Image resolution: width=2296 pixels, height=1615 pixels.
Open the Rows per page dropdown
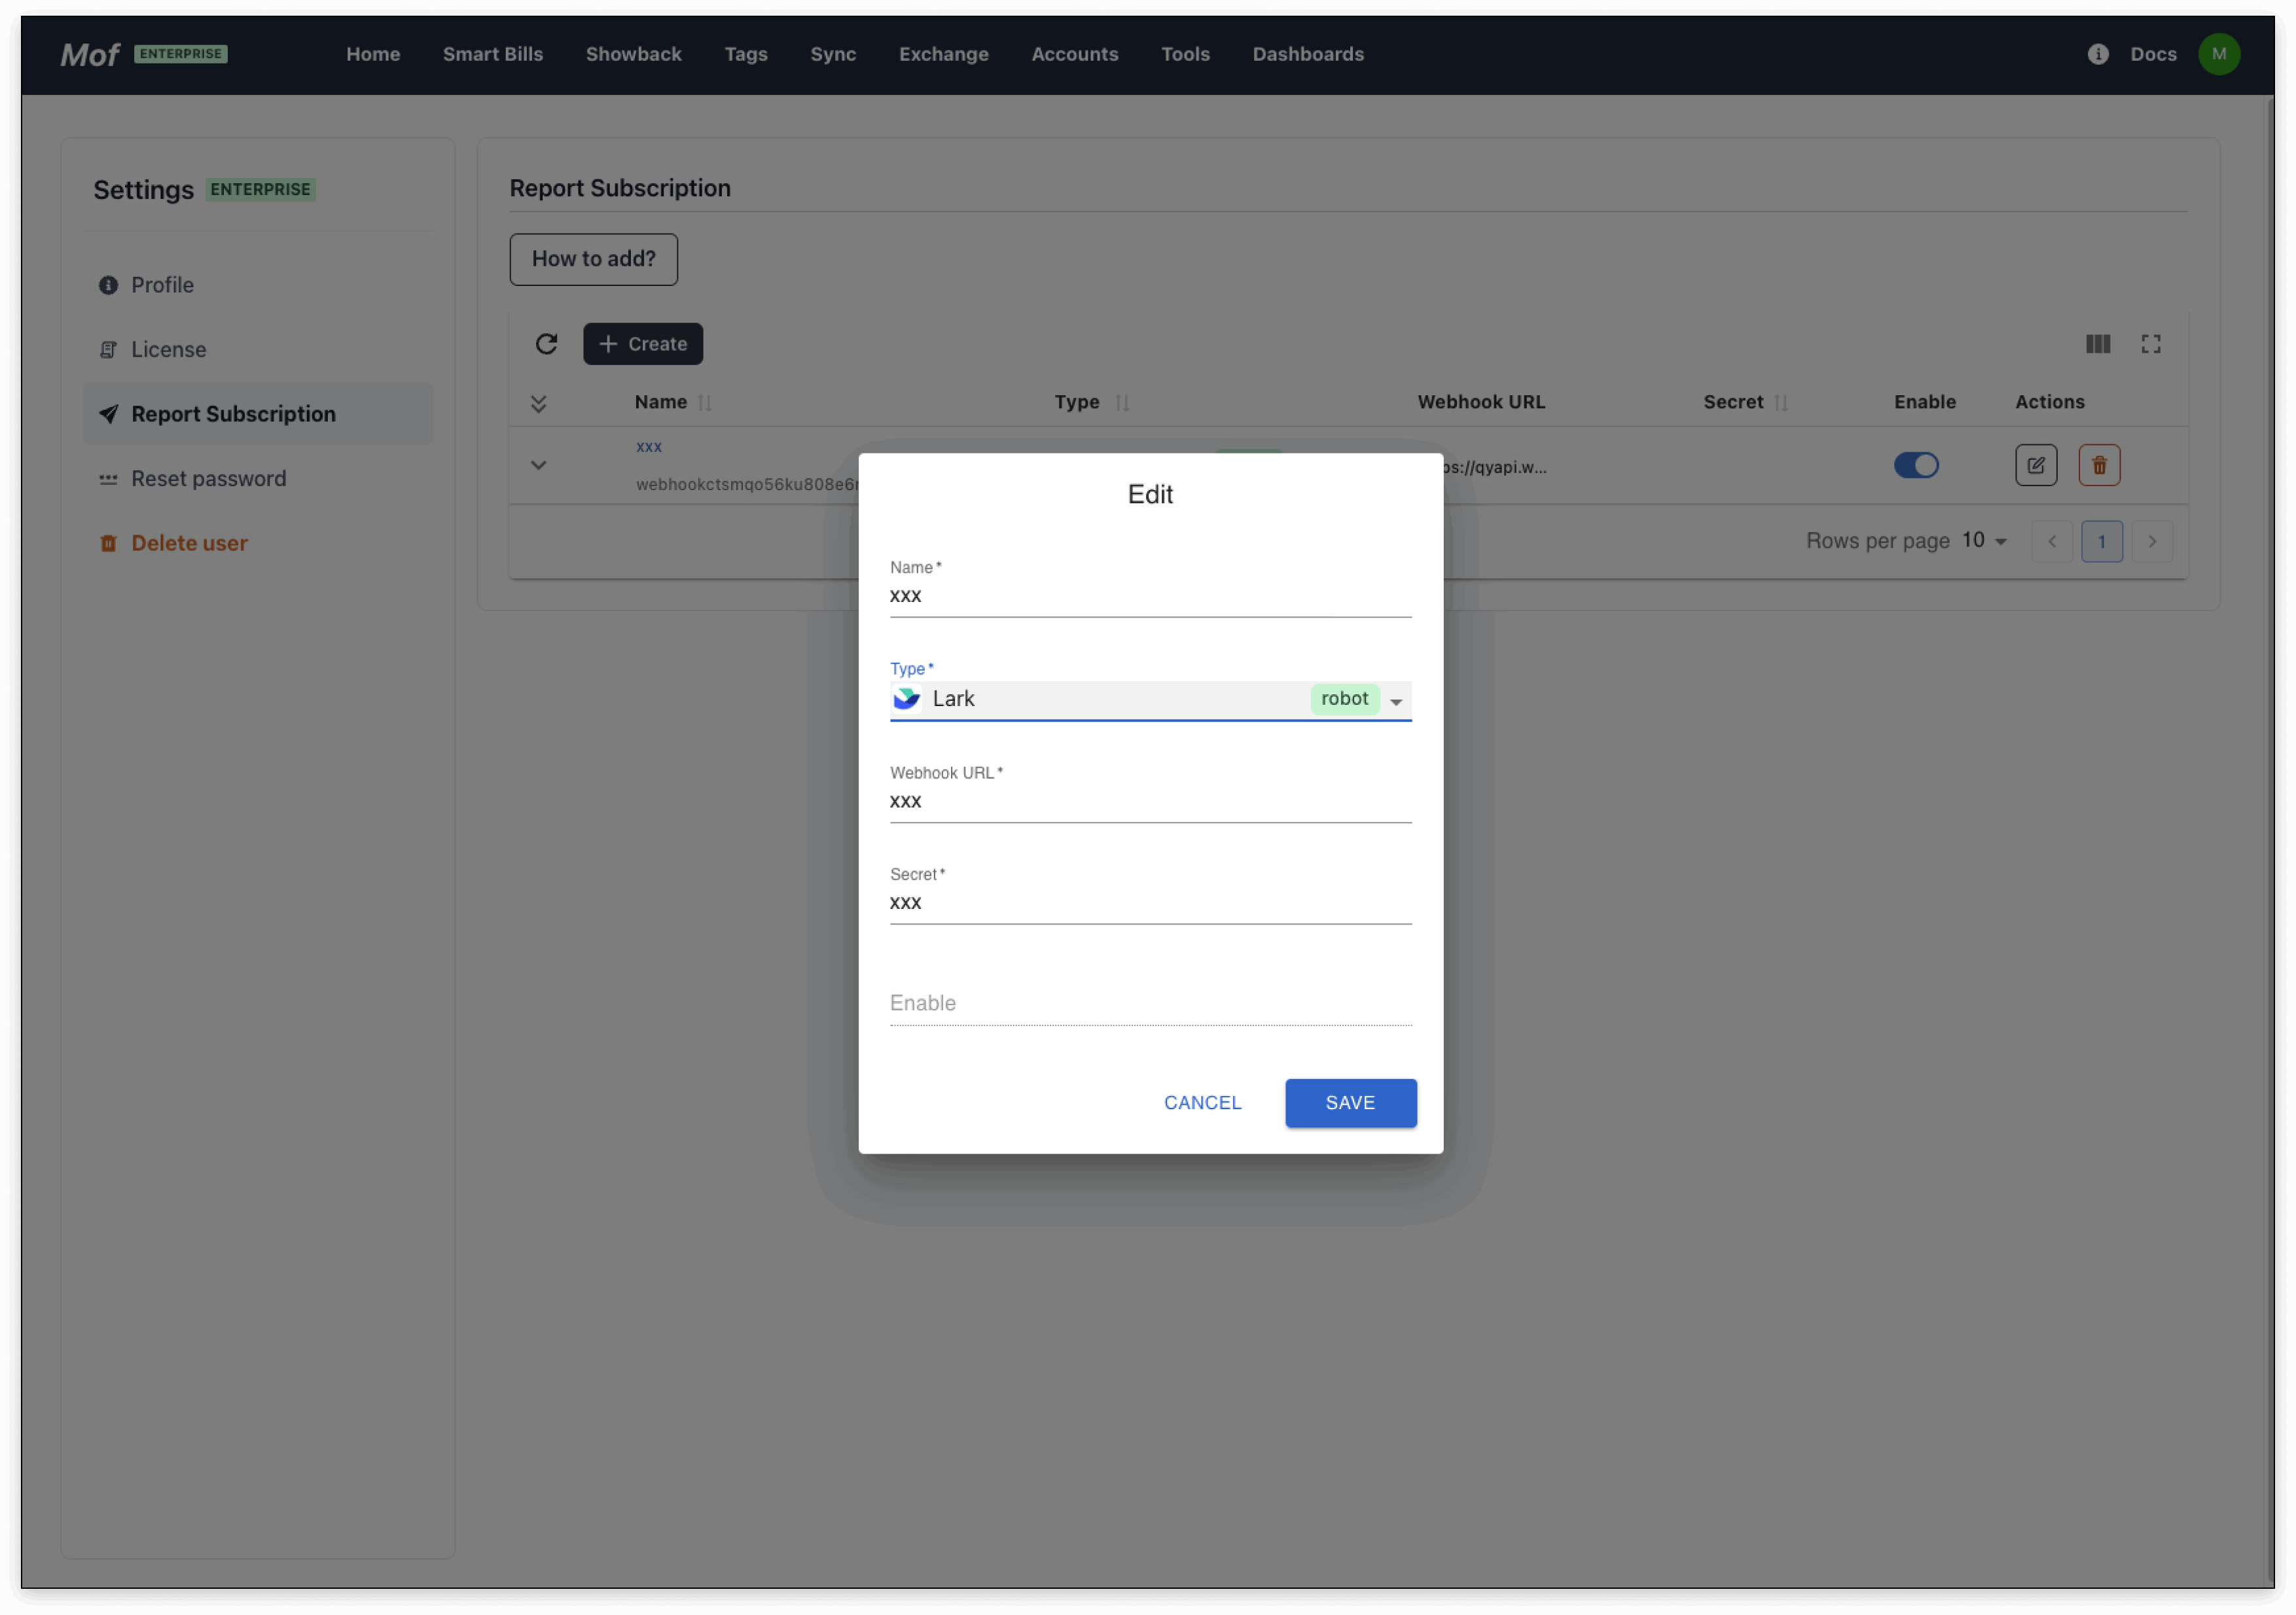pos(1984,541)
